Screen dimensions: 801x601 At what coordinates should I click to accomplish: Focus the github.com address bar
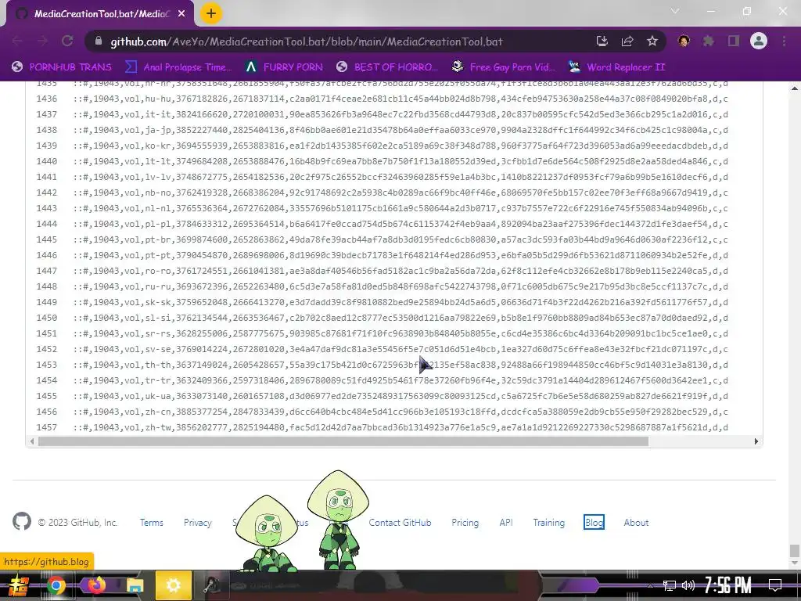coord(307,41)
